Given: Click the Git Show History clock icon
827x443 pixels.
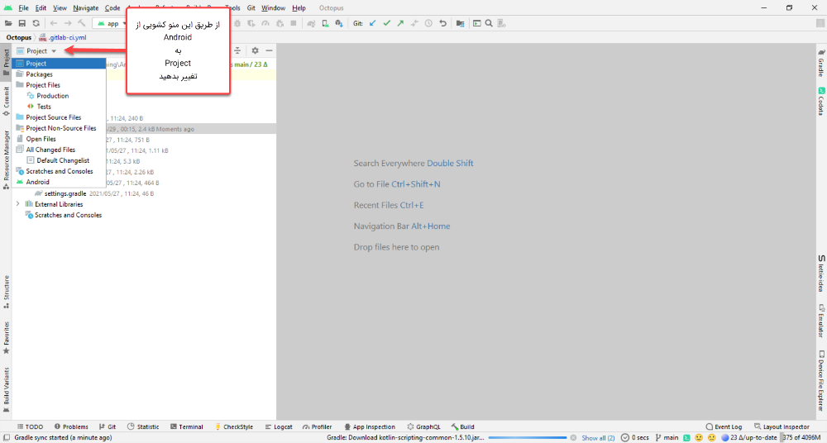Looking at the screenshot, I should pyautogui.click(x=428, y=23).
